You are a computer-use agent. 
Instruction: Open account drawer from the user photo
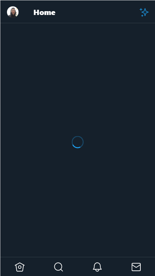click(13, 12)
